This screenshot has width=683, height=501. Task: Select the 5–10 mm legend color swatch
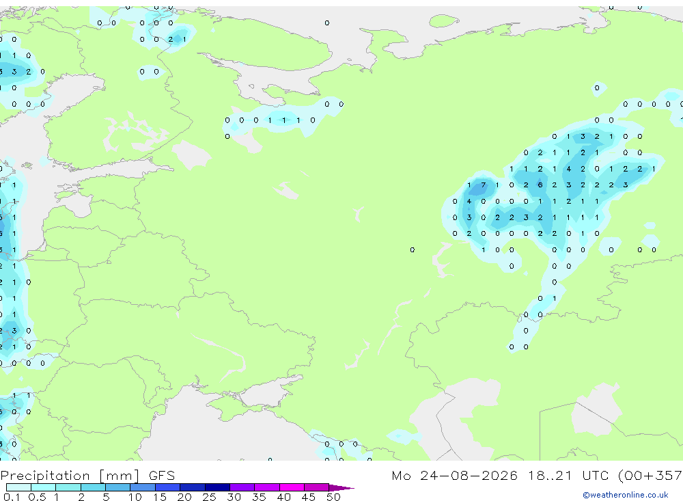click(x=118, y=487)
